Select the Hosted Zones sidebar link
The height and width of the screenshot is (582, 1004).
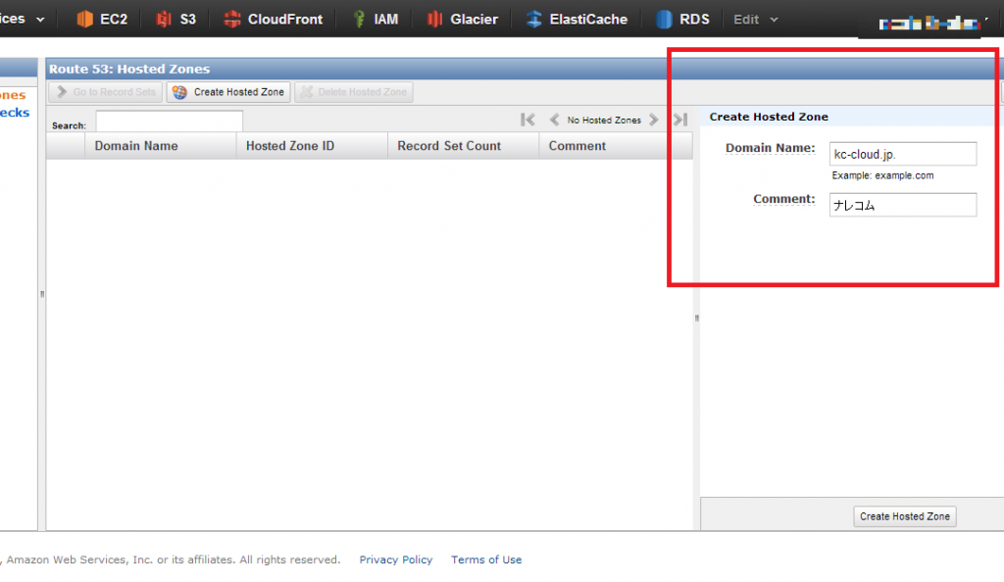point(14,95)
